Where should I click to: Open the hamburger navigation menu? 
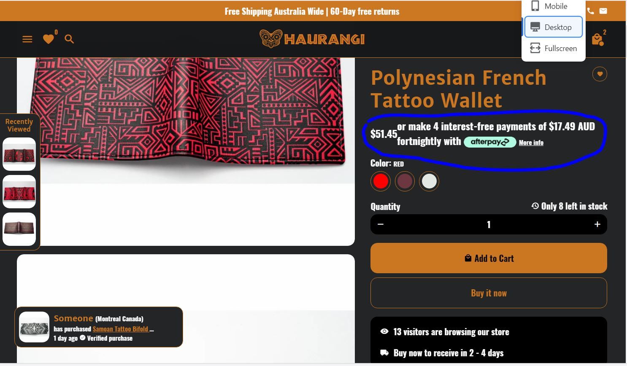[27, 39]
